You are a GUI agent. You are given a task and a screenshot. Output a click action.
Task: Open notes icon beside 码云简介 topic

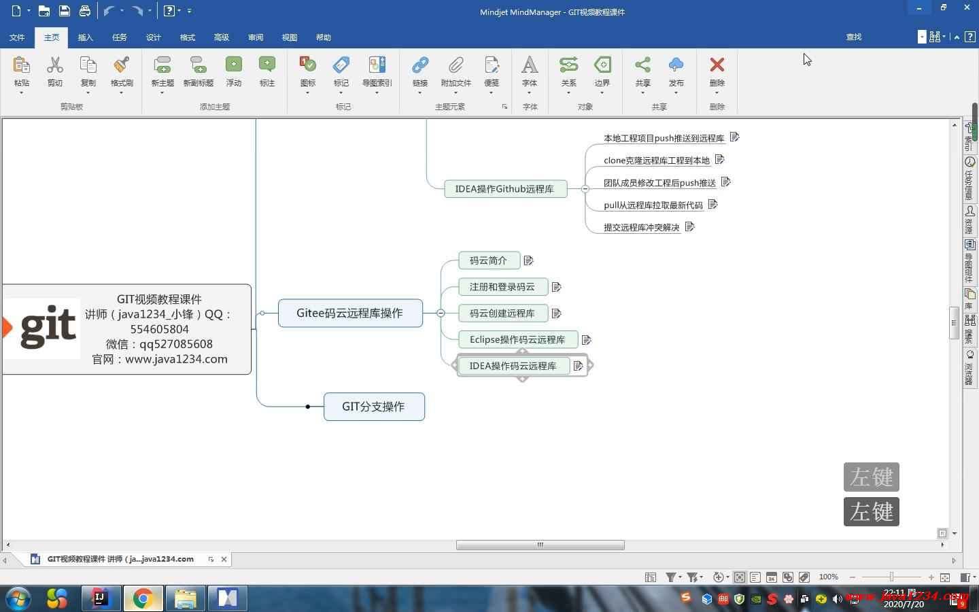pyautogui.click(x=528, y=260)
